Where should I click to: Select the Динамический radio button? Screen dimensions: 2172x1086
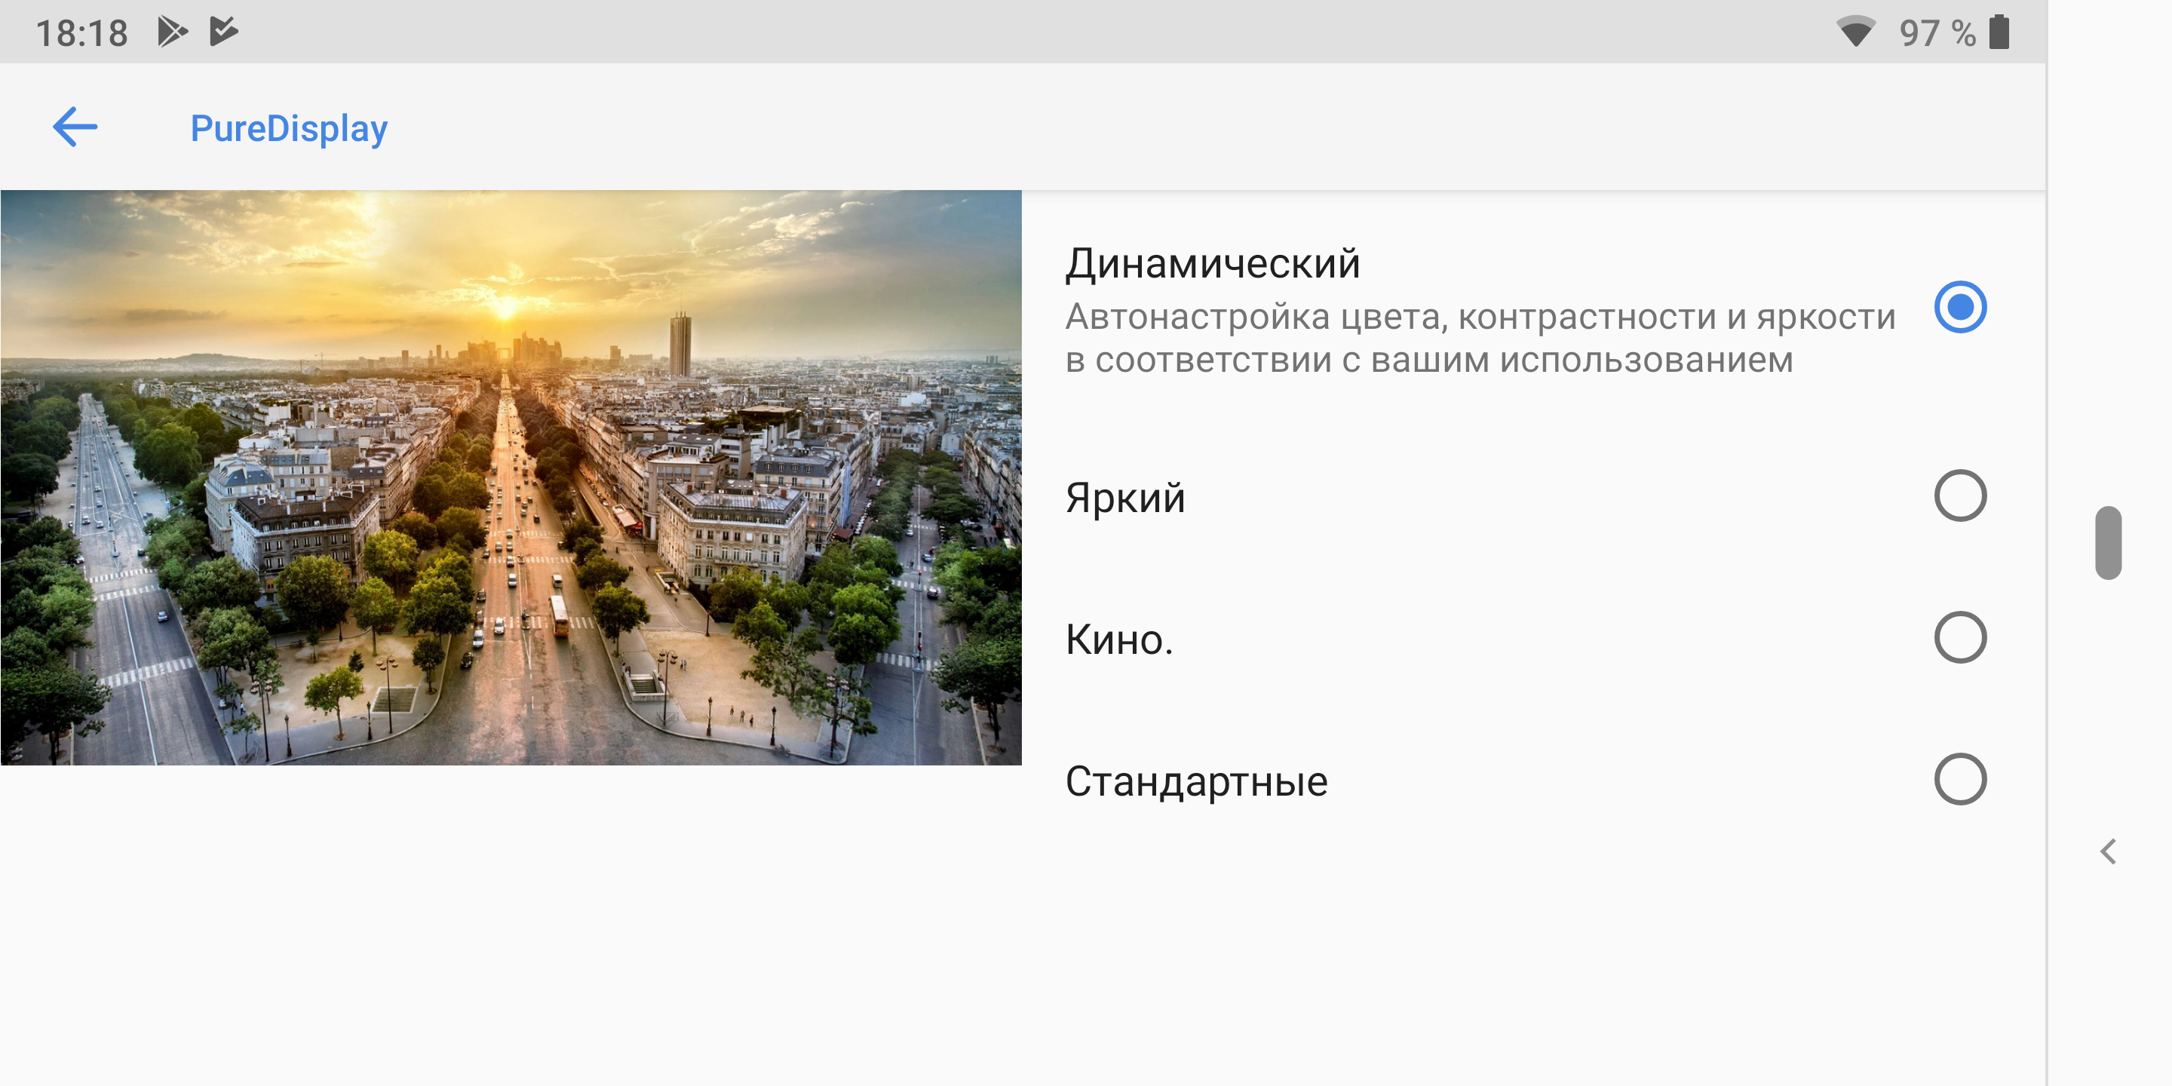1959,307
